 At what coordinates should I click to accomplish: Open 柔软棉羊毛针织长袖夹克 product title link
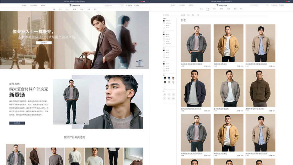[x=255, y=109]
